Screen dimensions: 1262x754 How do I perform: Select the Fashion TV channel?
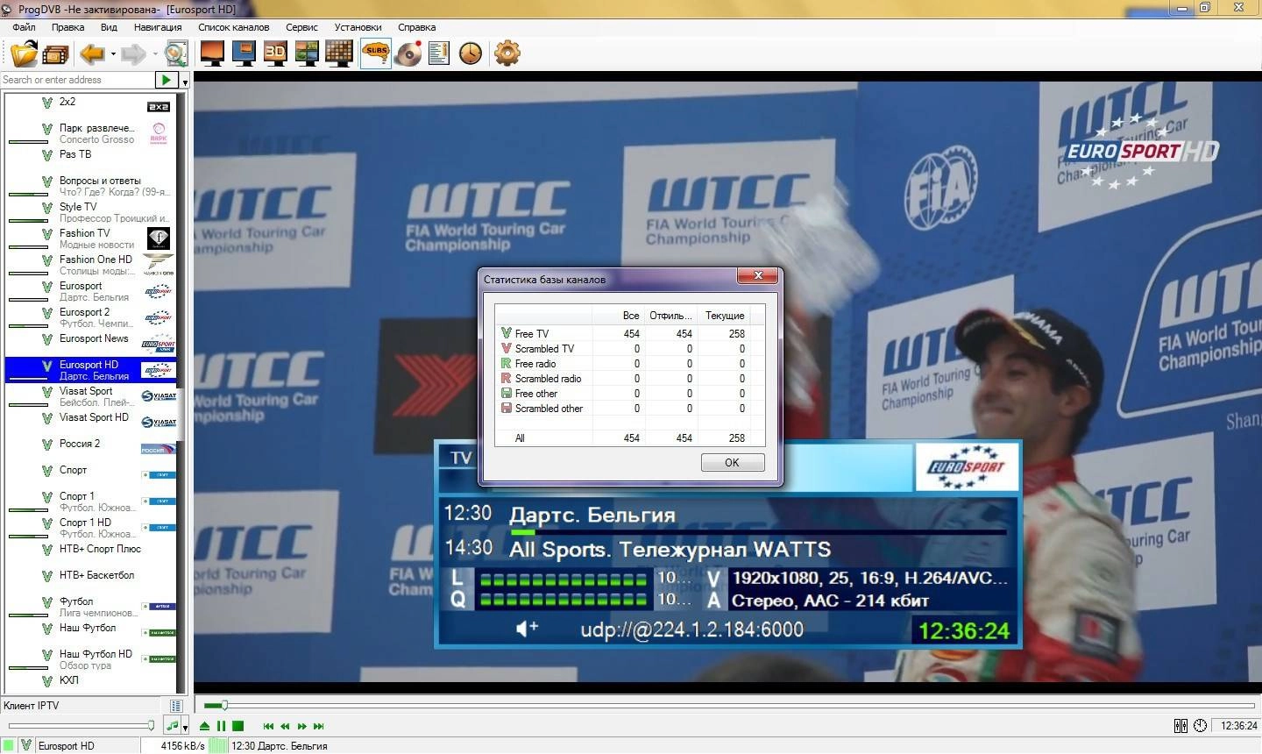pos(91,238)
